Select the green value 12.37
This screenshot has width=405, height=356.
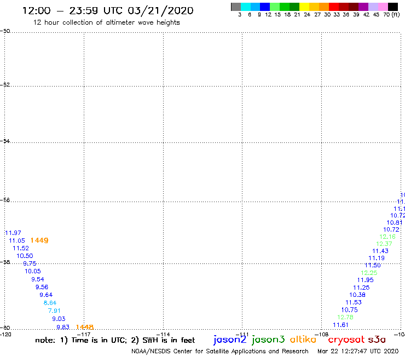click(x=384, y=244)
